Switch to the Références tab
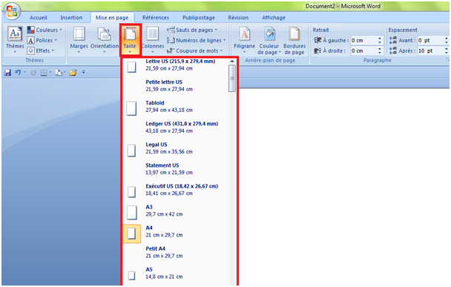Viewport: 451px width, 287px height. tap(156, 18)
